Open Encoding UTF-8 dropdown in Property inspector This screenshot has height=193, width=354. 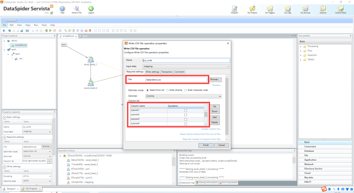coord(37,176)
